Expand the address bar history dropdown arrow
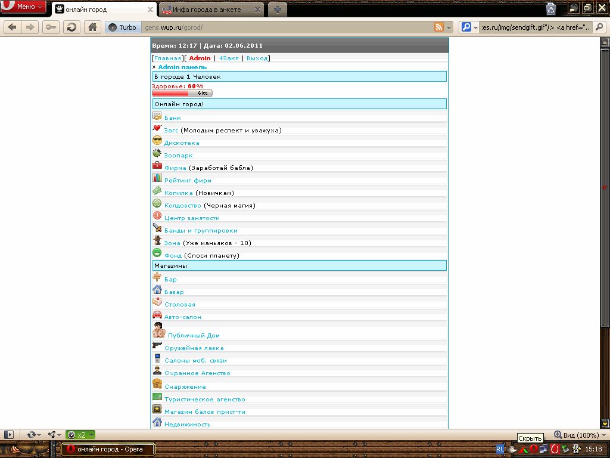 (x=449, y=27)
